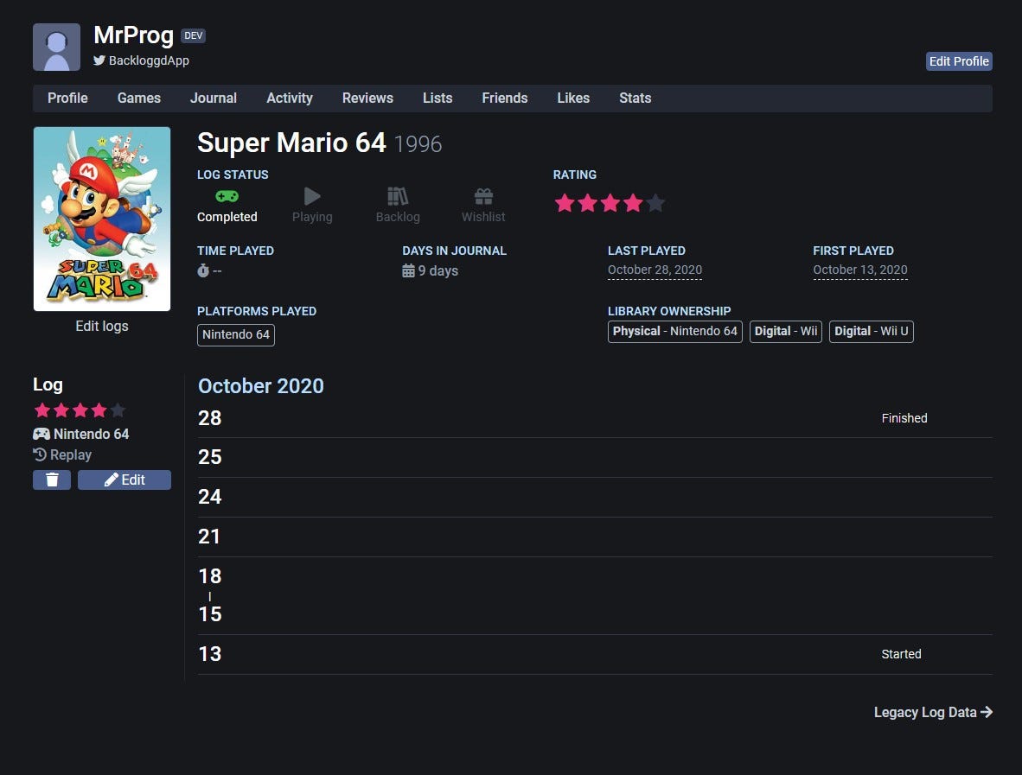
Task: Delete the log with the trash button
Action: point(52,480)
